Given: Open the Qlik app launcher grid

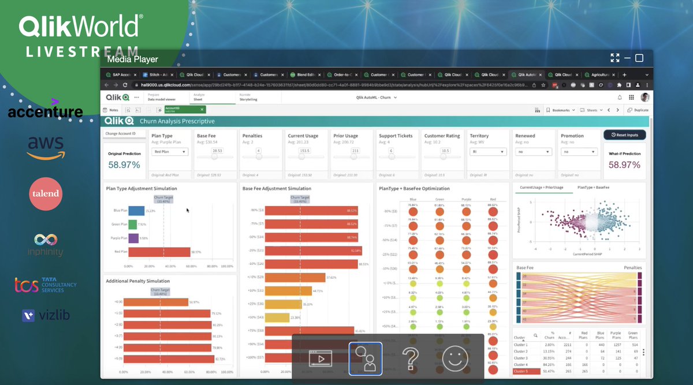Looking at the screenshot, I should pos(631,98).
